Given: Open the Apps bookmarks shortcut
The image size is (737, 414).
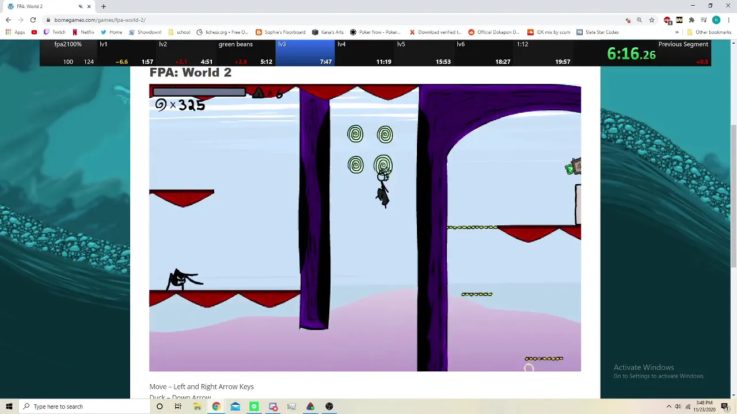Looking at the screenshot, I should point(16,32).
